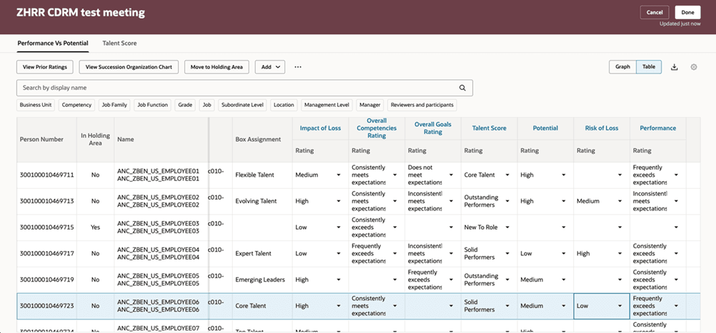Image resolution: width=716 pixels, height=333 pixels.
Task: Select the Job filter chip
Action: (207, 106)
